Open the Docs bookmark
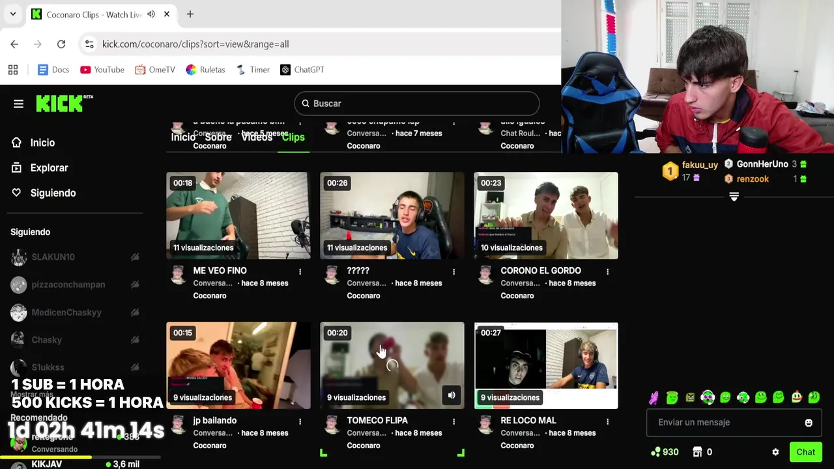The image size is (834, 469). [x=53, y=70]
